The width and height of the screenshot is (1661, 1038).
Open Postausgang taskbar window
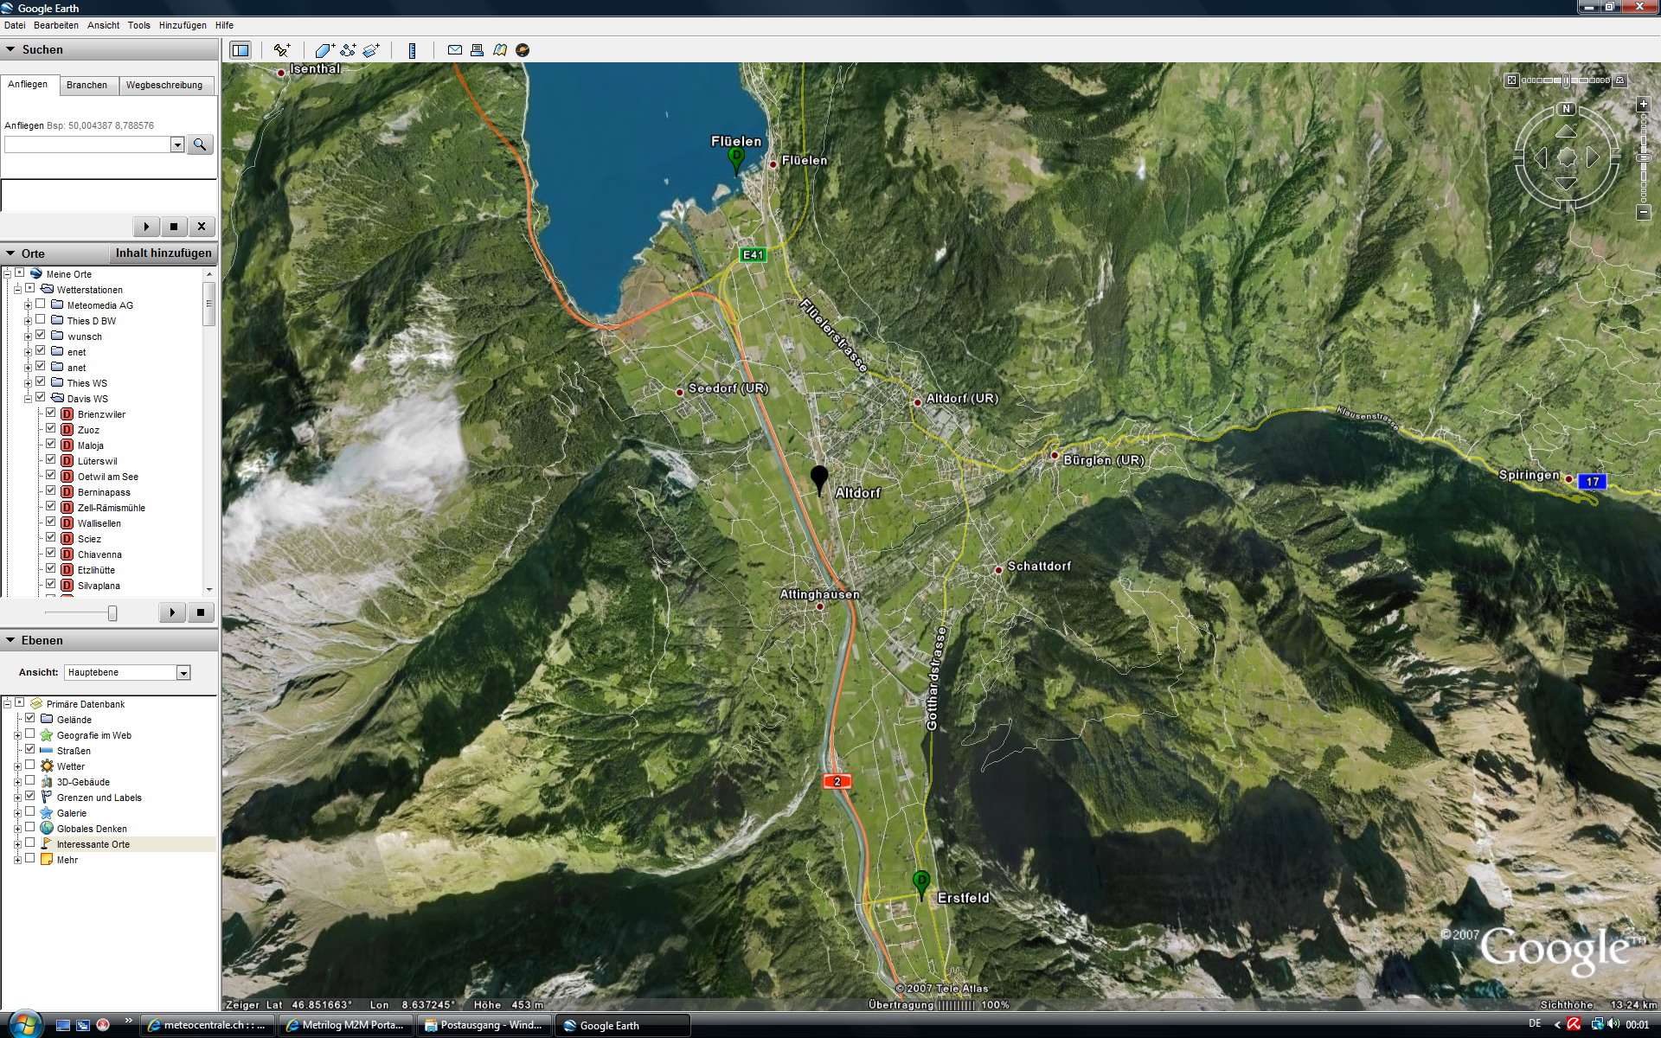(x=484, y=1025)
